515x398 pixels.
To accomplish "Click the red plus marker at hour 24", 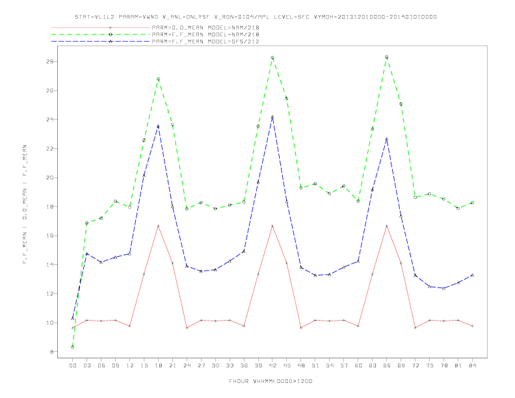I will tap(187, 328).
